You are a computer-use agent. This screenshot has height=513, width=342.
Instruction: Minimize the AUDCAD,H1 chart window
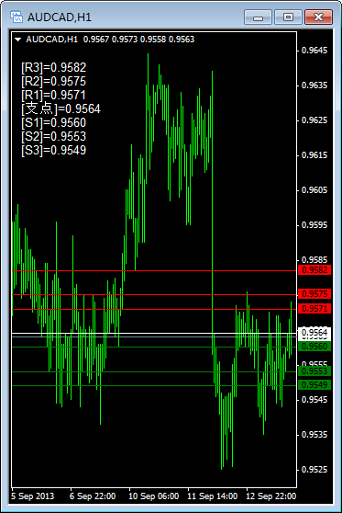(x=258, y=17)
